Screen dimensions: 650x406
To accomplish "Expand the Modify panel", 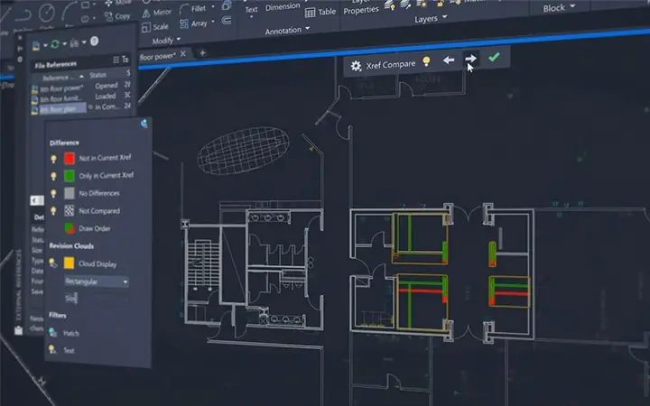I will [x=166, y=41].
